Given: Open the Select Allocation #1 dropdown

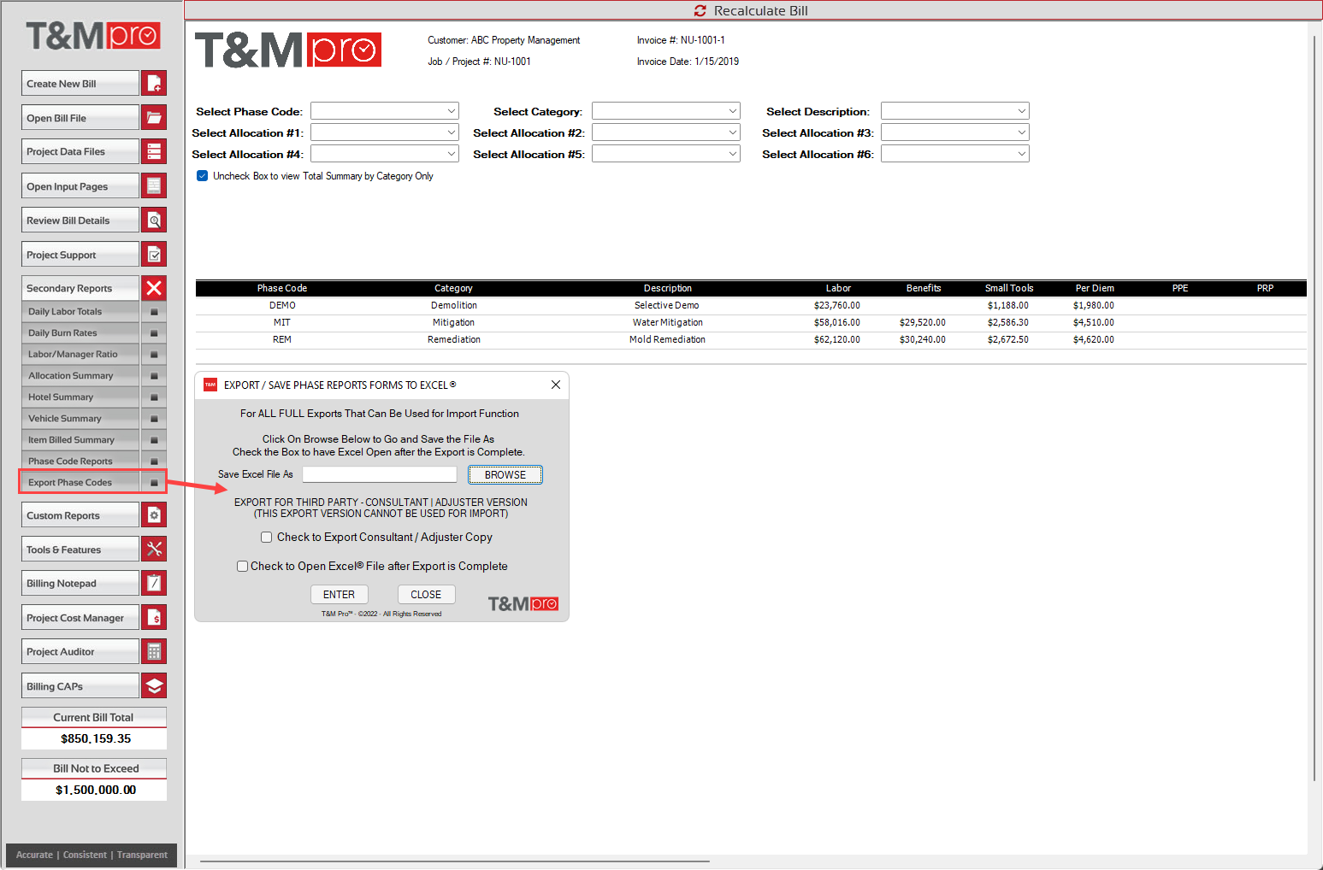Looking at the screenshot, I should [385, 132].
